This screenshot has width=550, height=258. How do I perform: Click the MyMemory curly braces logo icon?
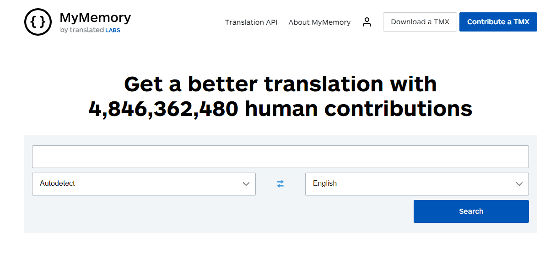38,22
